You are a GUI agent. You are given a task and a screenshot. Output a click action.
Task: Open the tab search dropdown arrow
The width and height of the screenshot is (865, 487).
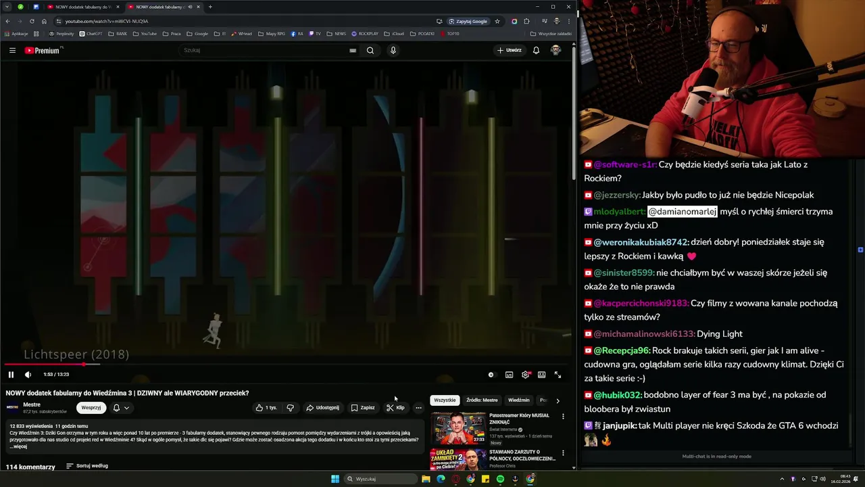click(x=7, y=7)
